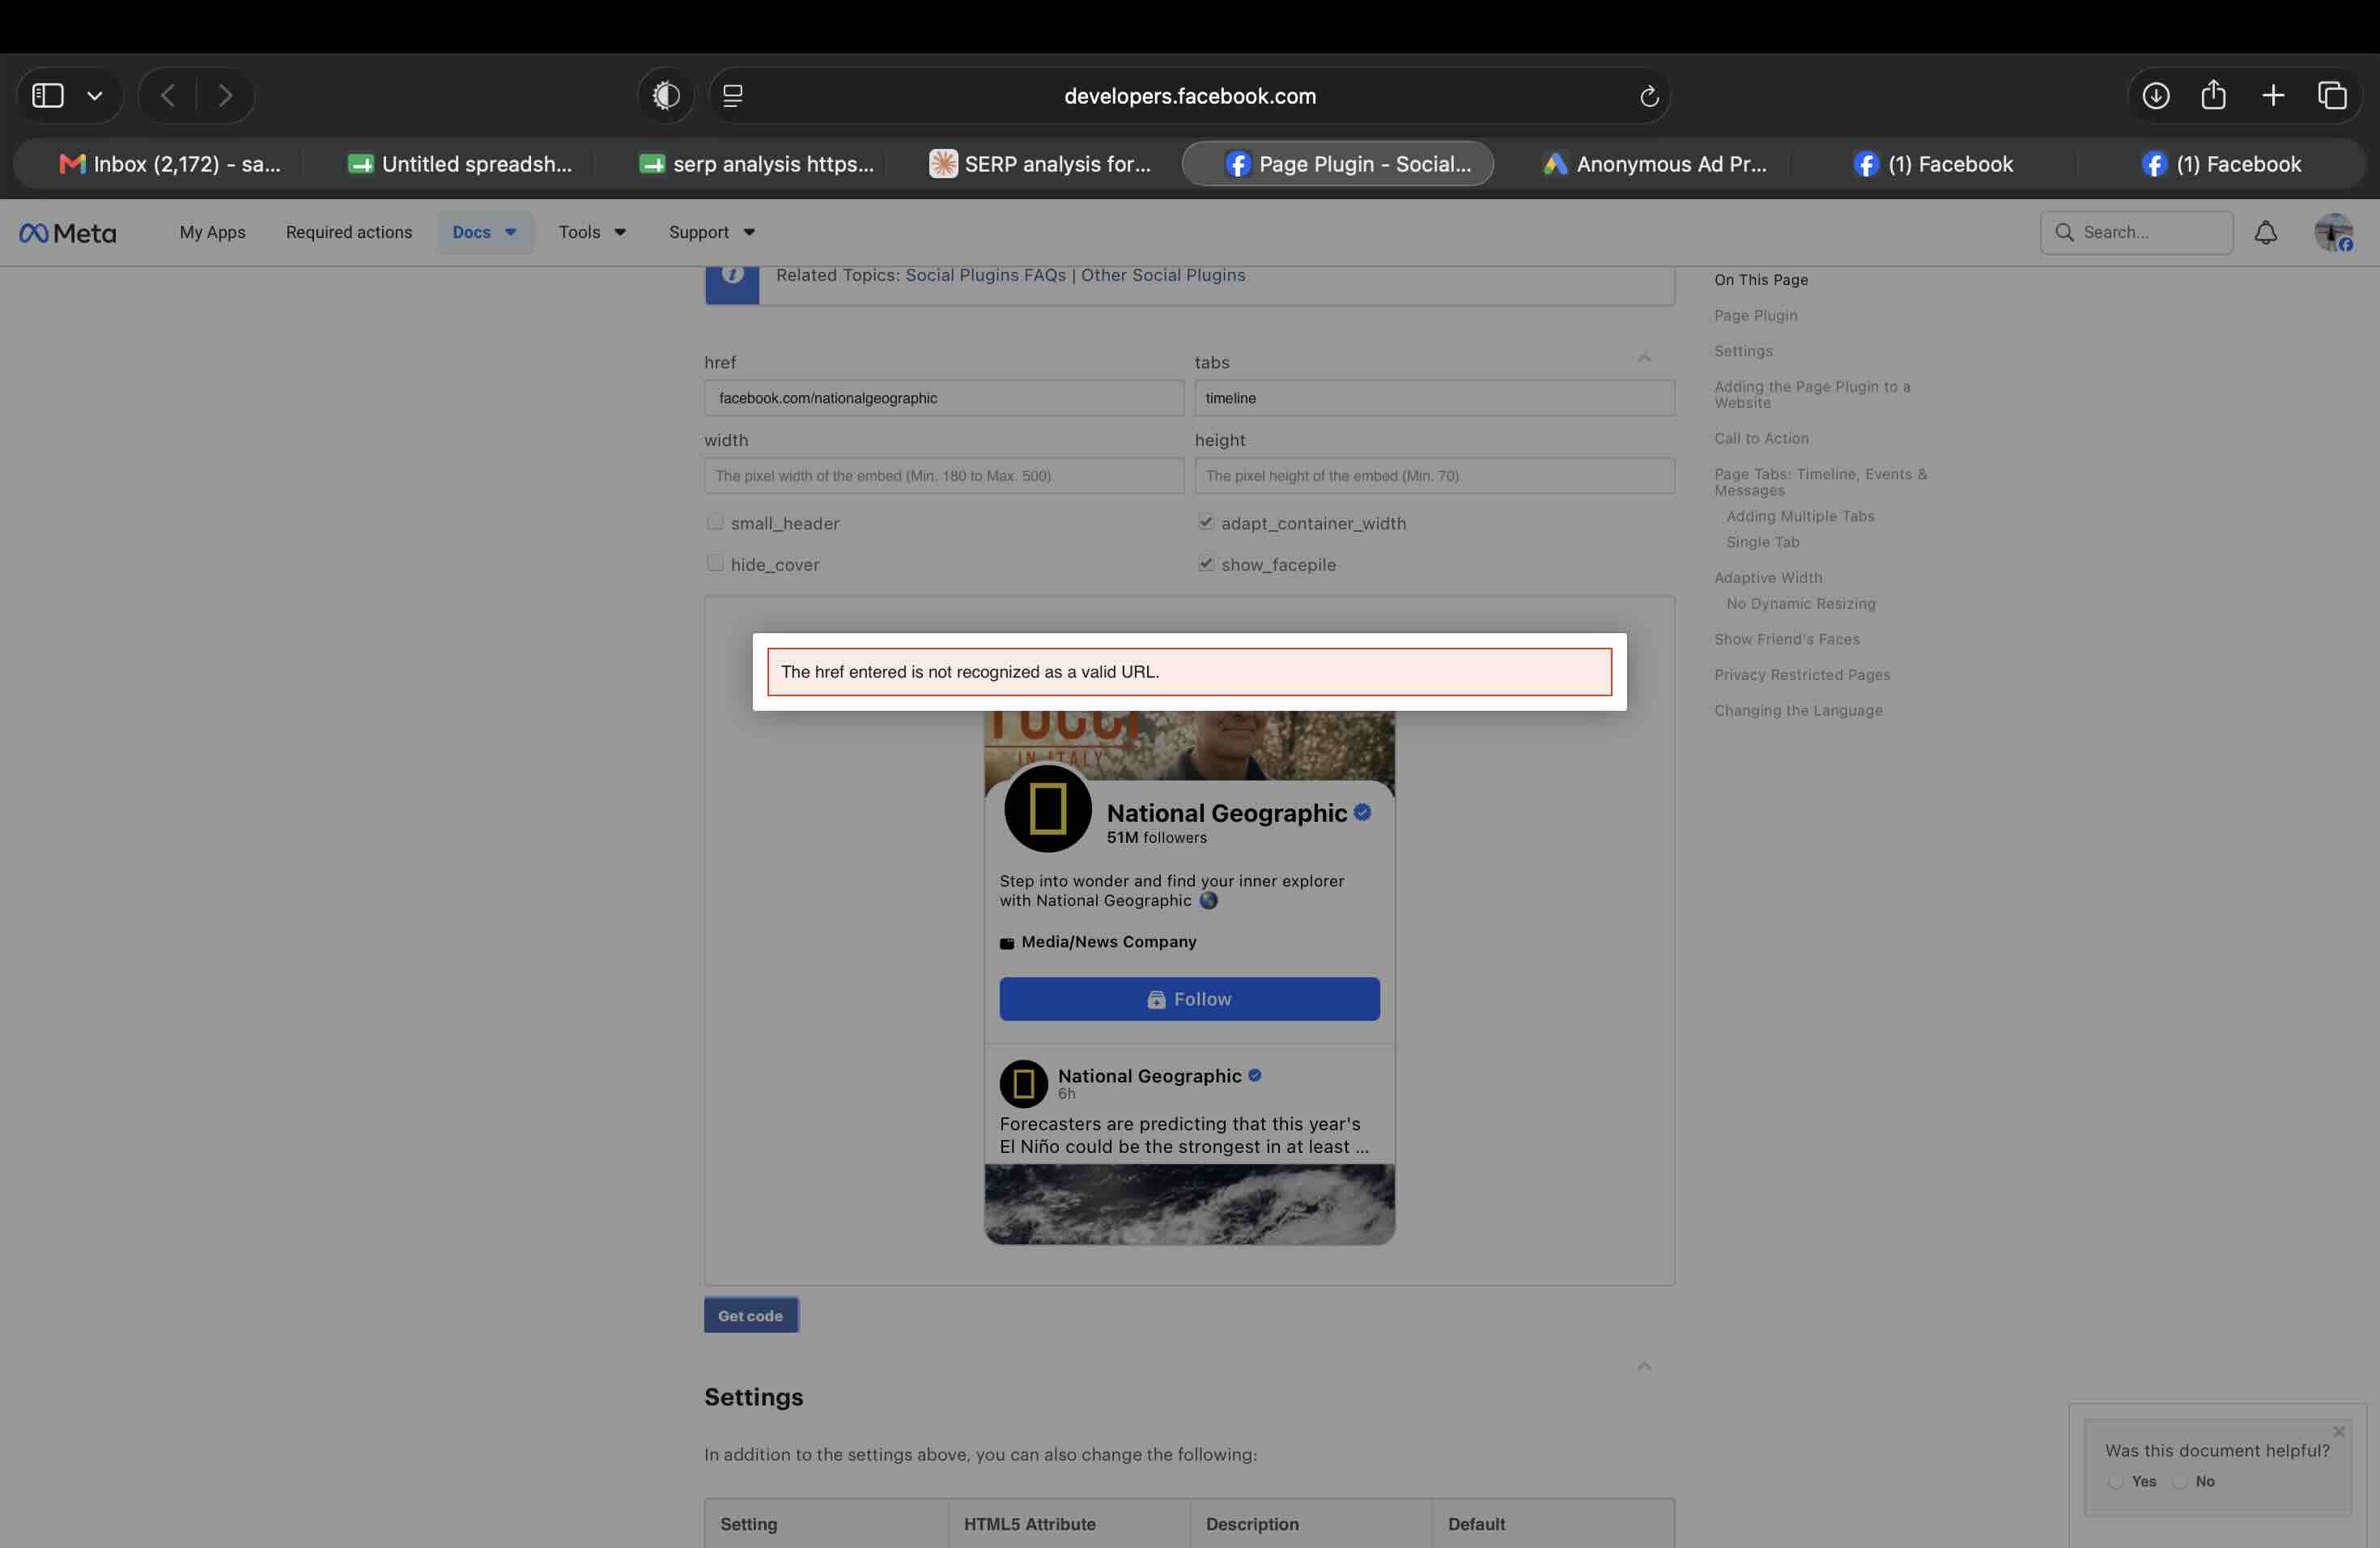Close the helpful feedback box
2380x1548 pixels.
point(2339,1431)
